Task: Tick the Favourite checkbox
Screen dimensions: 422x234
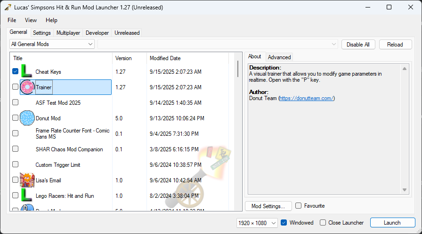Action: coord(299,206)
